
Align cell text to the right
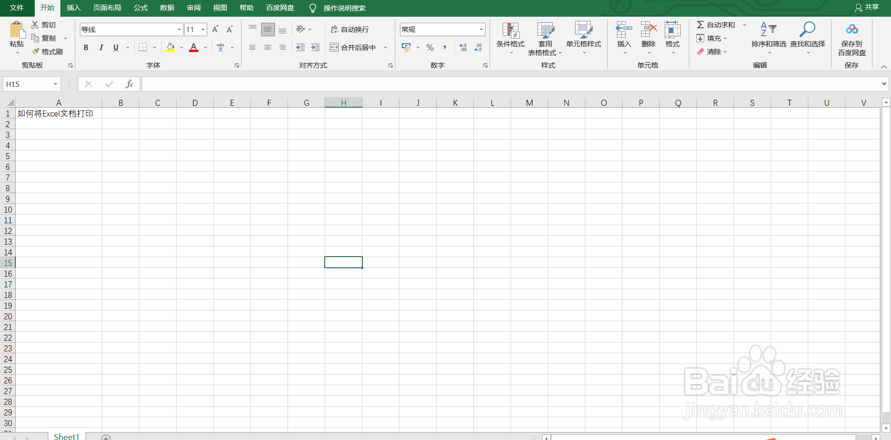pos(282,47)
